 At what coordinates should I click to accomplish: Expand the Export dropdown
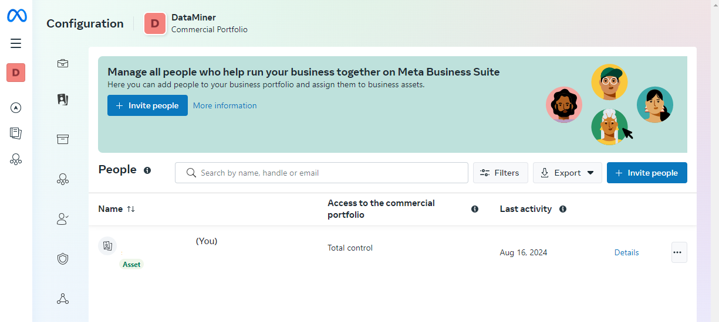click(568, 173)
